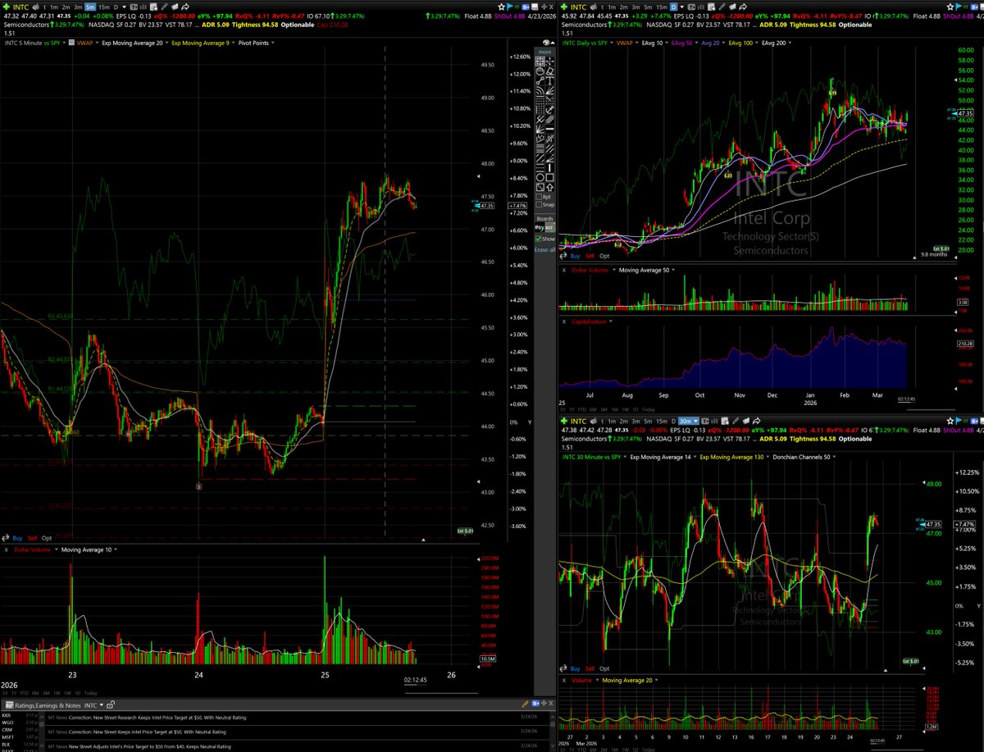
Task: Click the green plus icon in the 30-minute chart header
Action: [566, 420]
